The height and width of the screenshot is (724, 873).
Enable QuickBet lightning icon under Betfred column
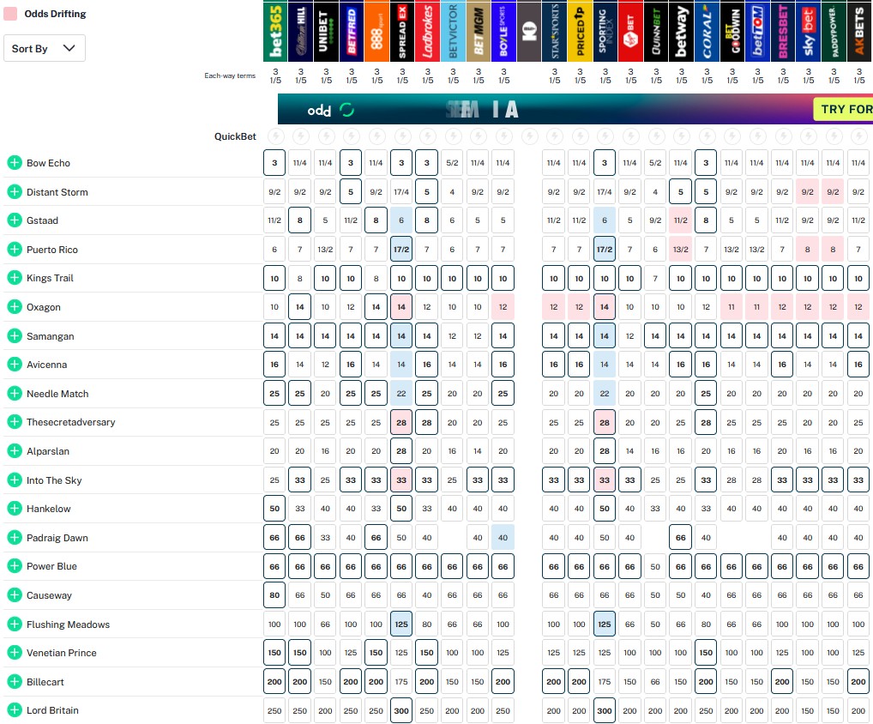(x=351, y=136)
